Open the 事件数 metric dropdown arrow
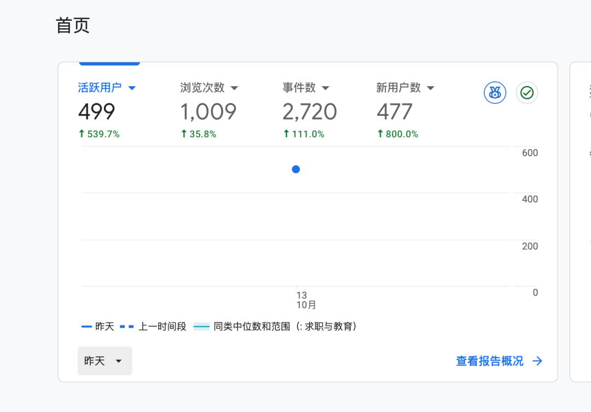This screenshot has width=591, height=412. tap(326, 88)
